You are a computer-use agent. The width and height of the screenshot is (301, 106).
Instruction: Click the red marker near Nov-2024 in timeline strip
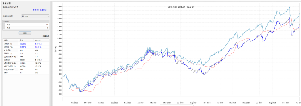pyautogui.click(x=204, y=99)
